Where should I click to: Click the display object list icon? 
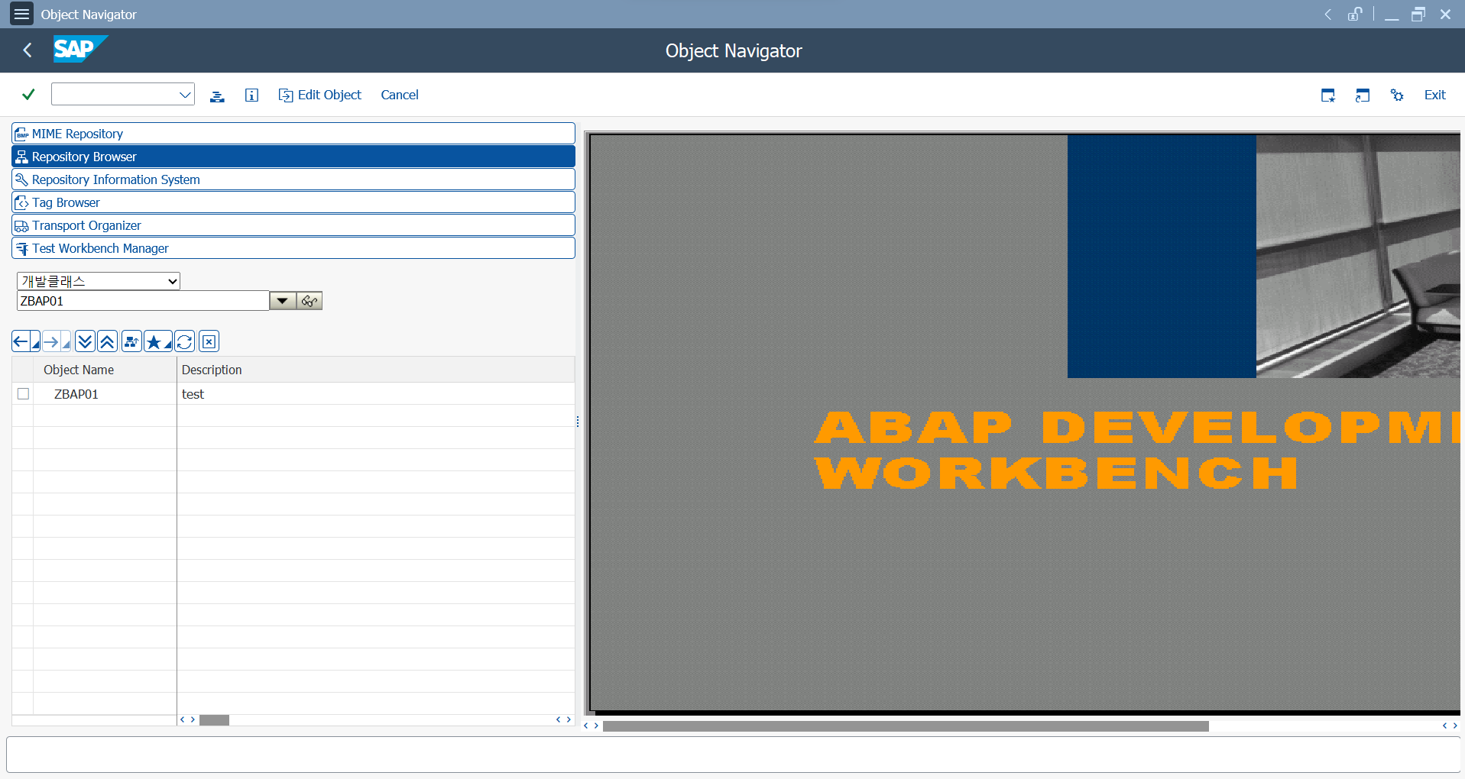217,95
